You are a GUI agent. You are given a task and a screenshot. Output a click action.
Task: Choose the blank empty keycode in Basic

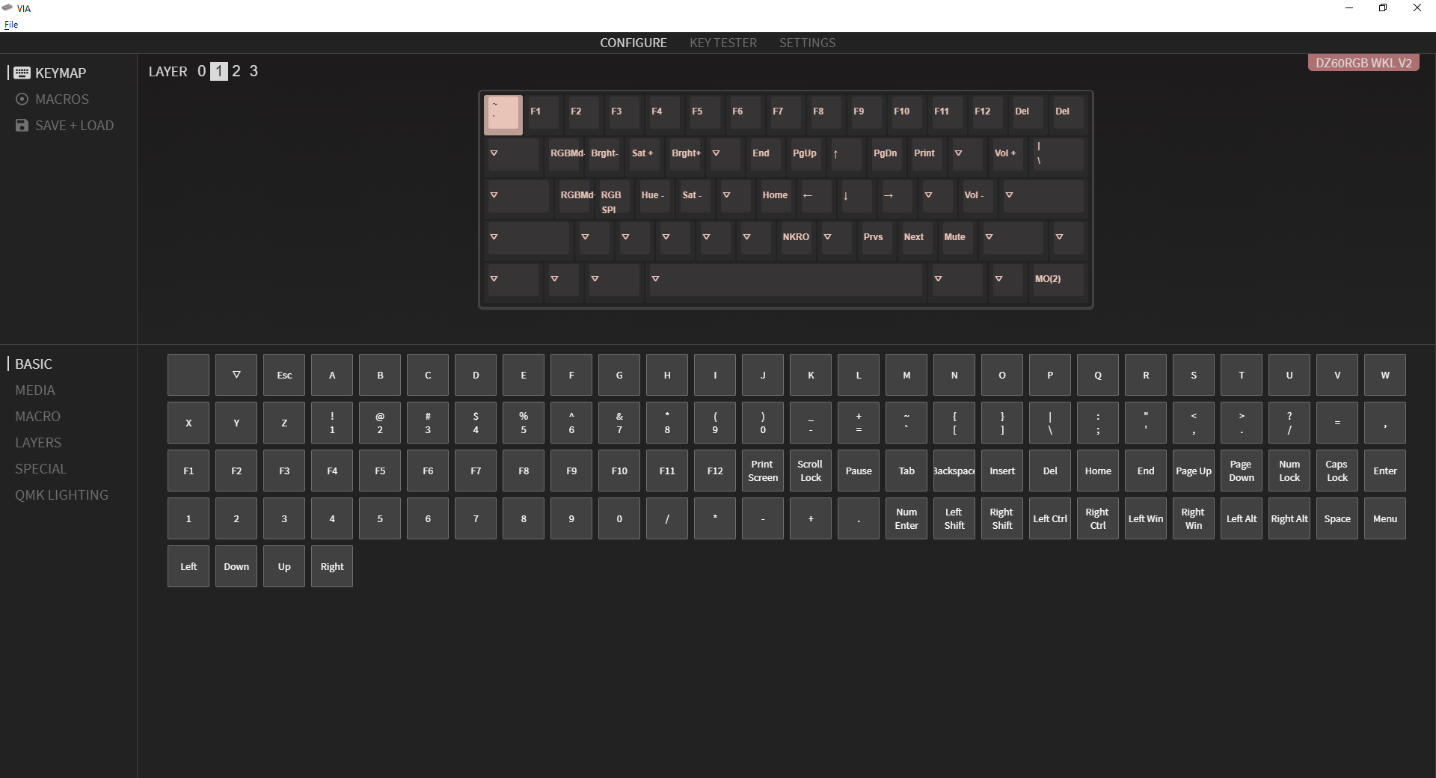[x=188, y=375]
